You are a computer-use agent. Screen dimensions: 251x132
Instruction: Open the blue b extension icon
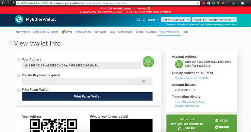click(233, 3)
